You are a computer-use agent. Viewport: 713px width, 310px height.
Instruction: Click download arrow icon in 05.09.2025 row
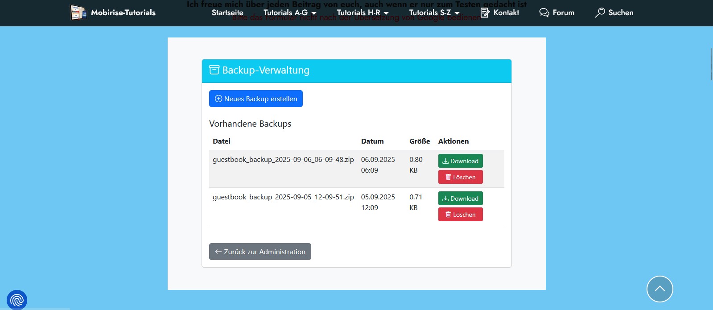(x=445, y=198)
